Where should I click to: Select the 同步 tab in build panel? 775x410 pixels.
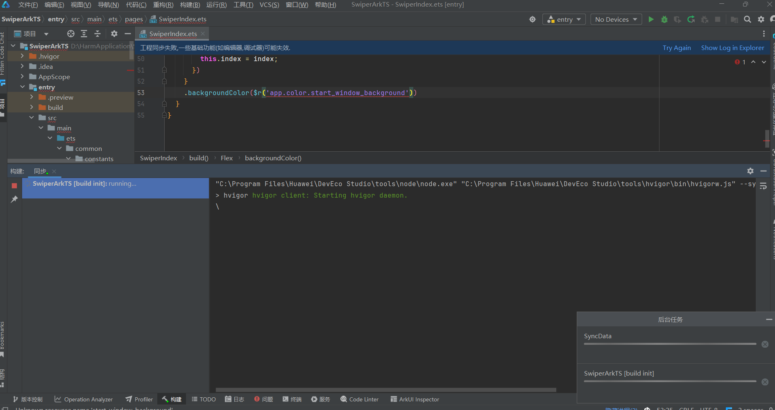[40, 171]
